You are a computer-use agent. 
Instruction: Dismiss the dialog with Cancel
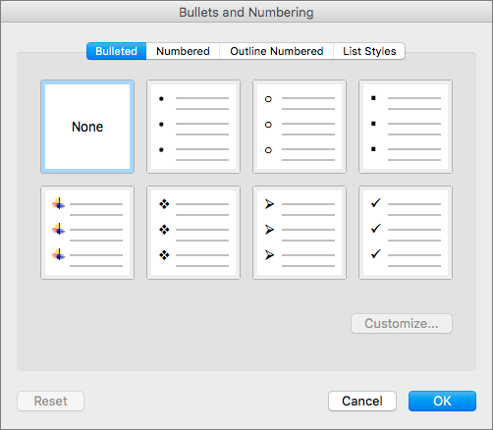point(362,401)
